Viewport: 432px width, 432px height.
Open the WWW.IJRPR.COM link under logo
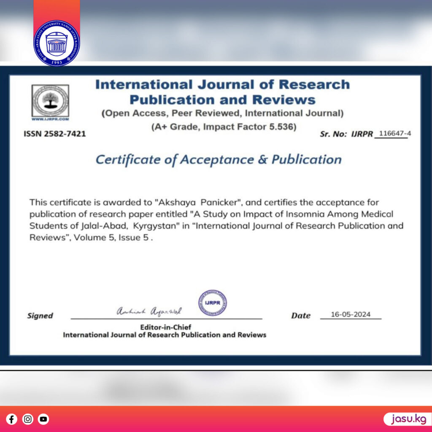50,119
